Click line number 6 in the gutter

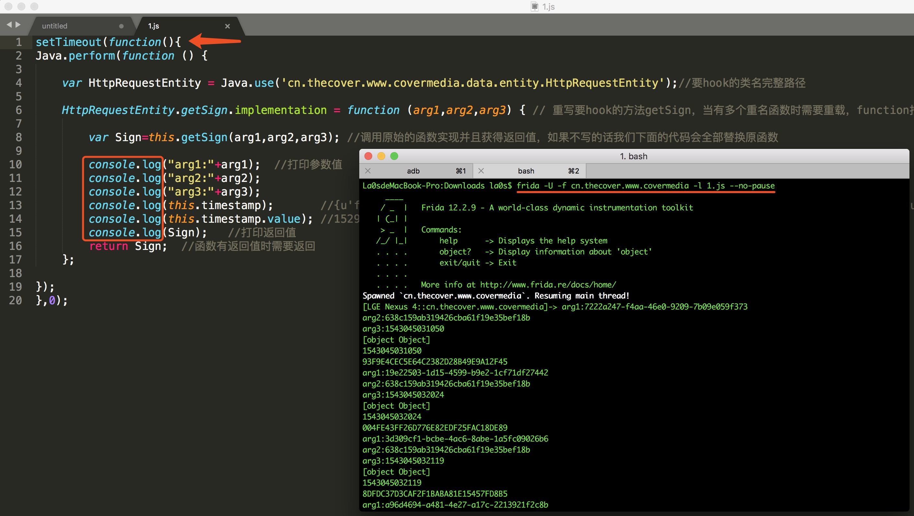click(x=18, y=110)
